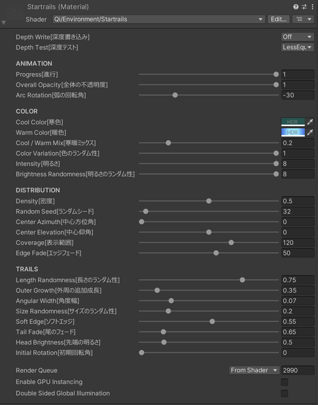318x405 pixels.
Task: Collapse the Startrails material foldout arrow
Action: point(4,23)
